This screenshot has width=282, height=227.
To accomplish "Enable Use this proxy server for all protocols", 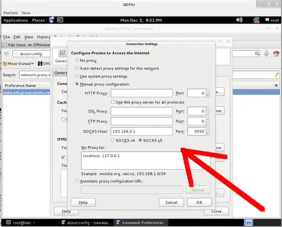I will tap(113, 102).
